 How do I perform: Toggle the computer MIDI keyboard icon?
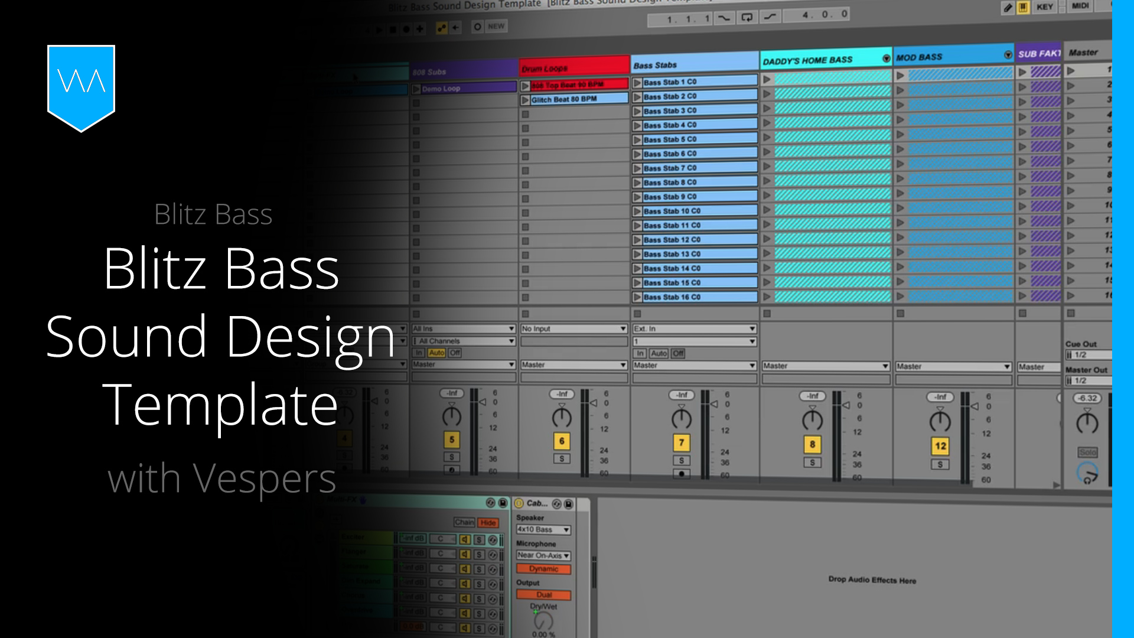coord(1023,8)
